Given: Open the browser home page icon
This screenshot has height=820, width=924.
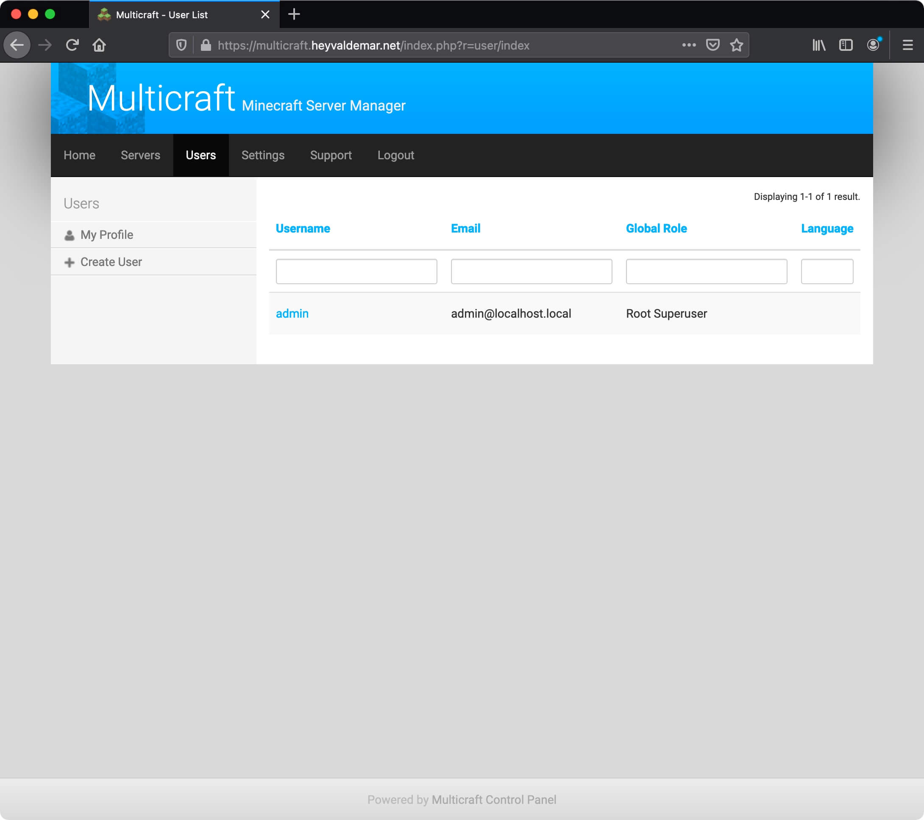Looking at the screenshot, I should coord(99,45).
